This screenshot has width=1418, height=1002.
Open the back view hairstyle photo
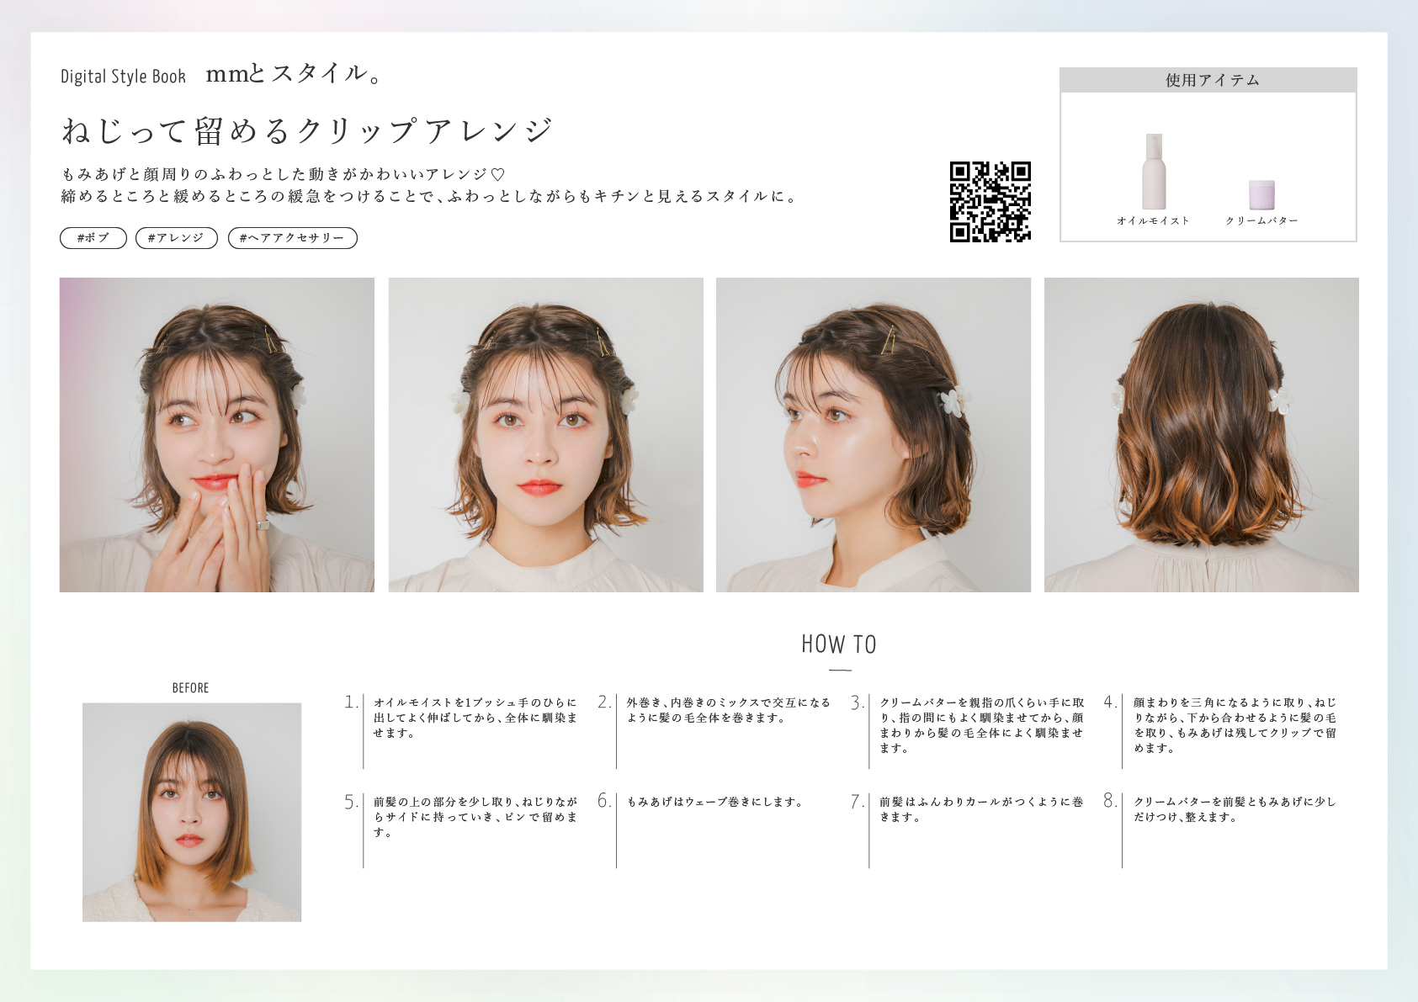point(1201,435)
